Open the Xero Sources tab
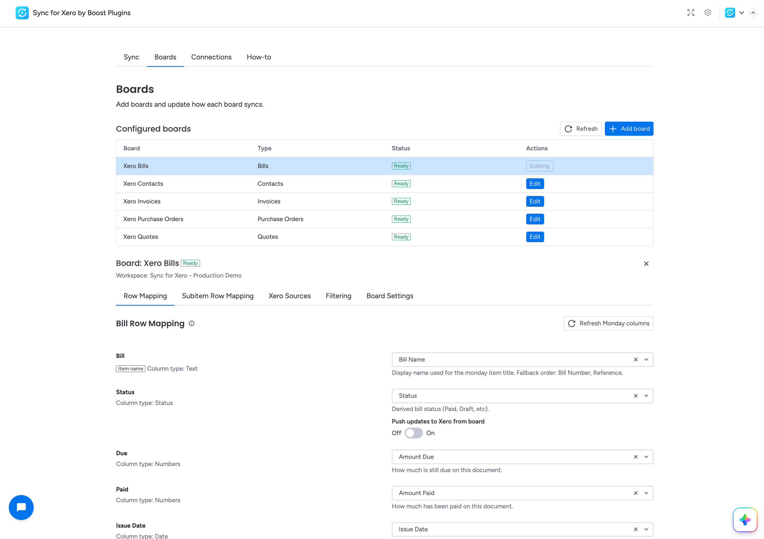764x539 pixels. [289, 296]
